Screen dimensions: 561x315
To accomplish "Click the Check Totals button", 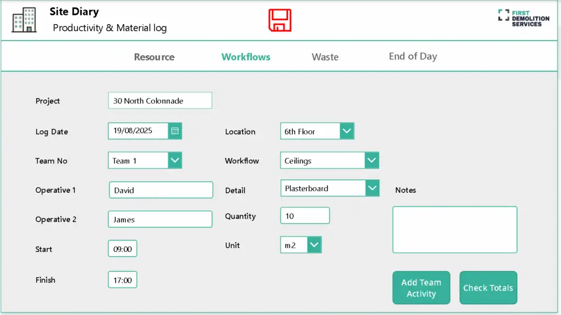I will coord(488,288).
